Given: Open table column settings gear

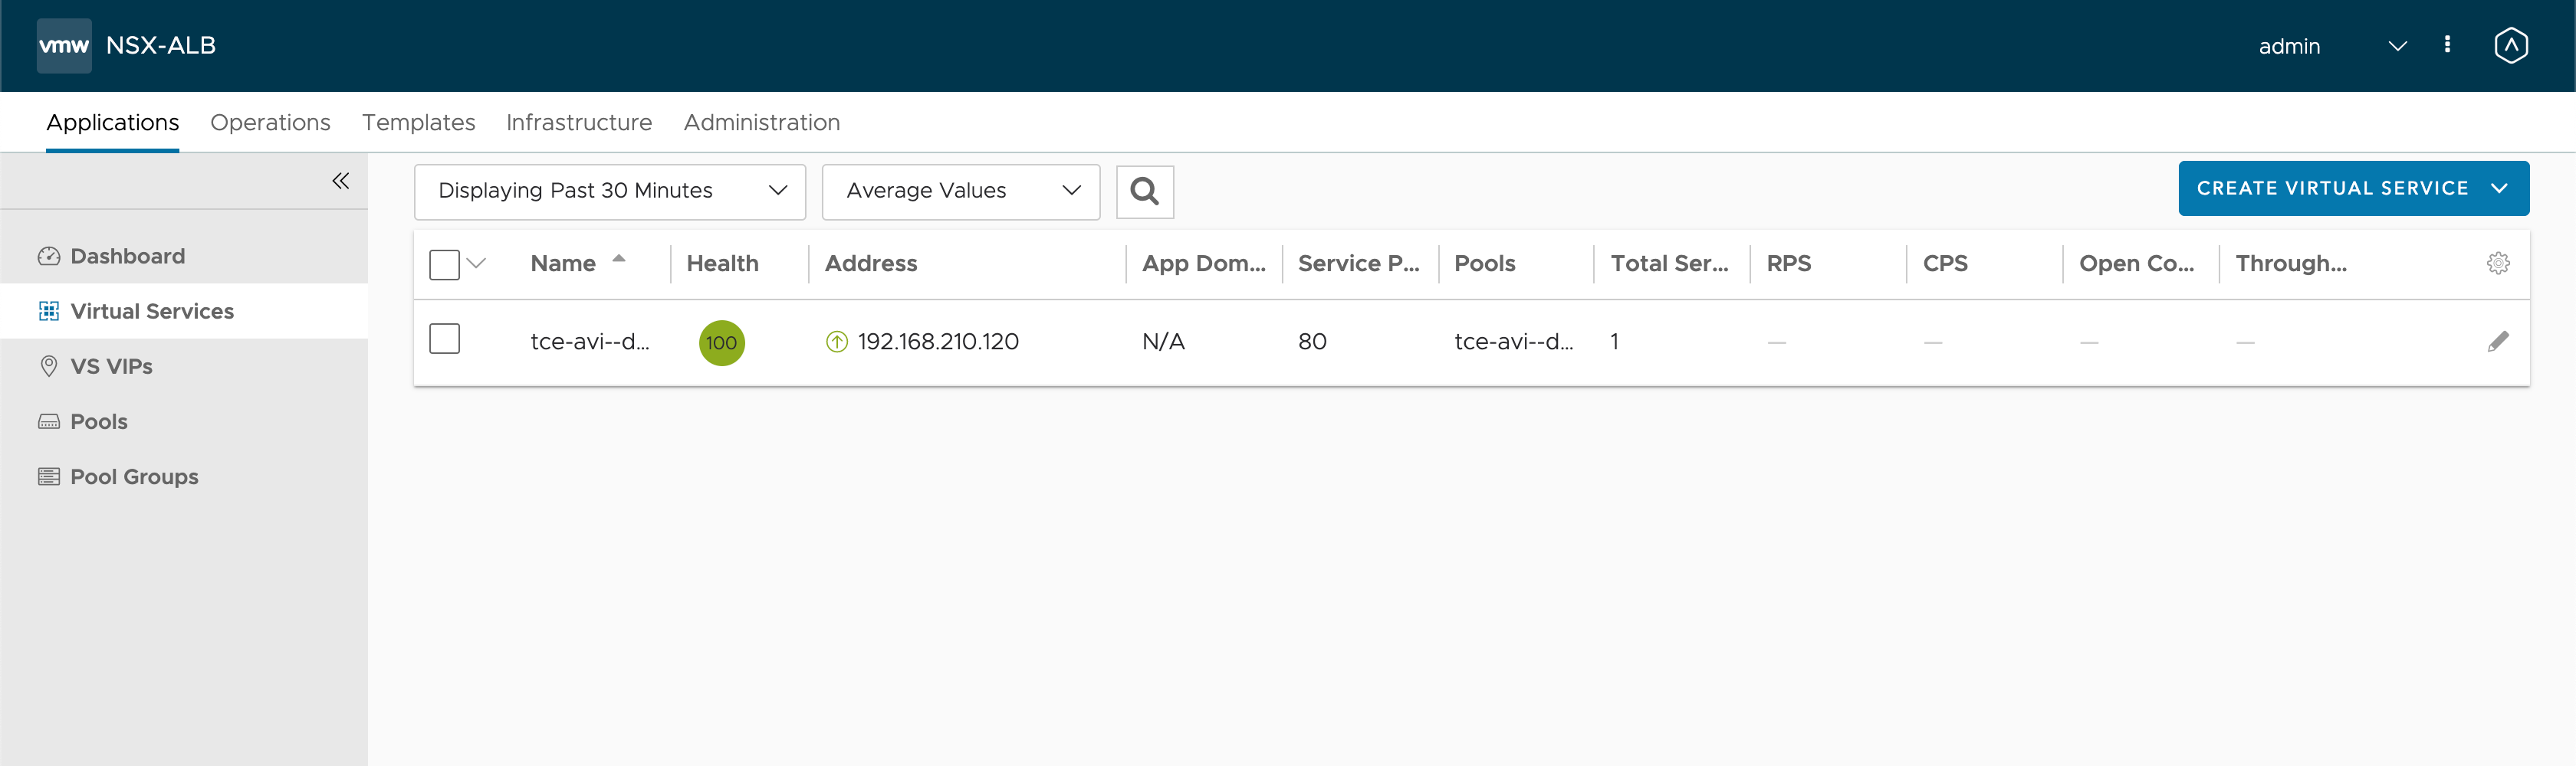Looking at the screenshot, I should 2498,264.
